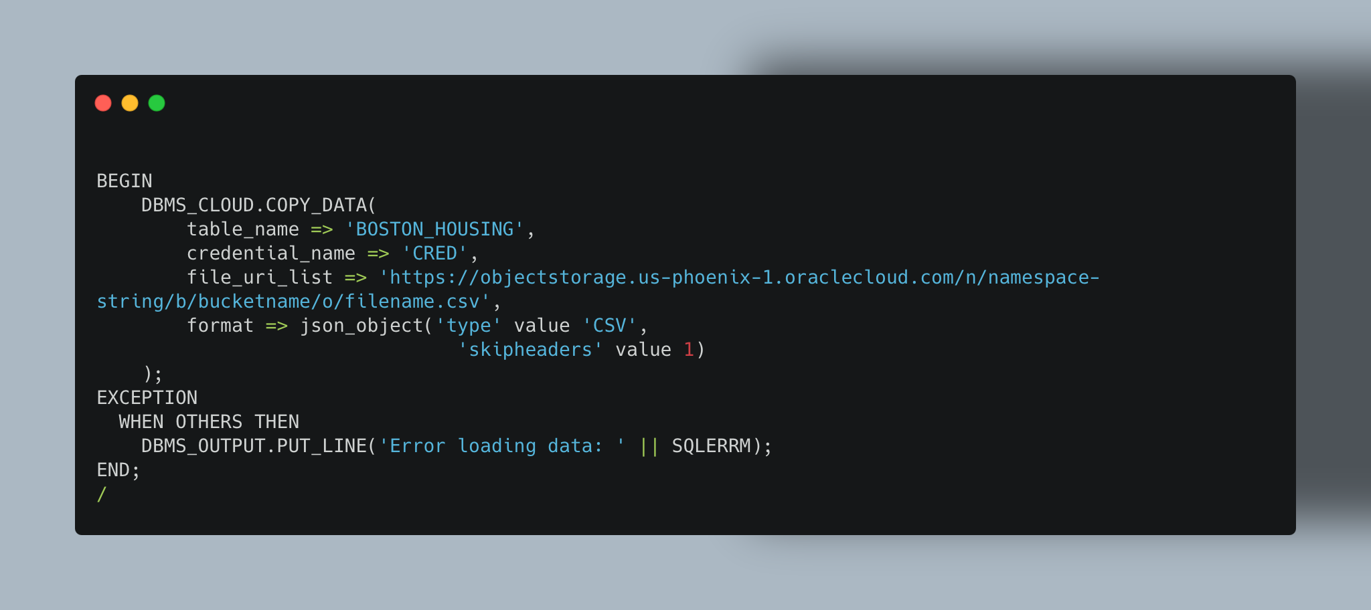The width and height of the screenshot is (1371, 610).
Task: Click the objectstorage URL string
Action: click(739, 278)
